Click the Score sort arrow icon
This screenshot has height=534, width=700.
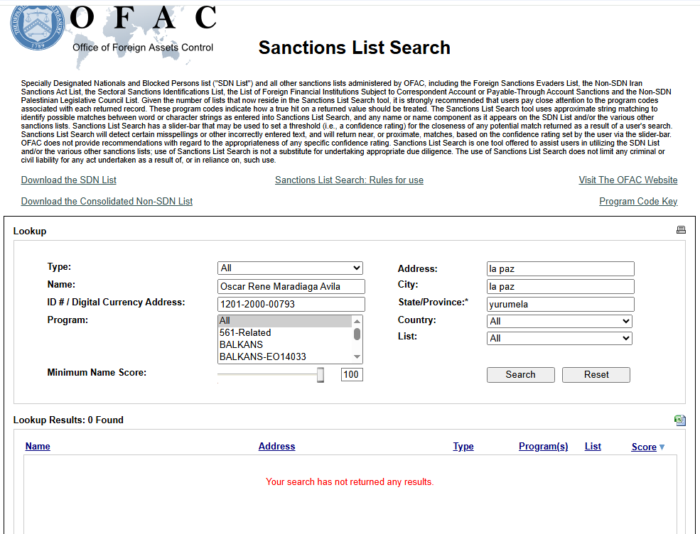[x=662, y=447]
